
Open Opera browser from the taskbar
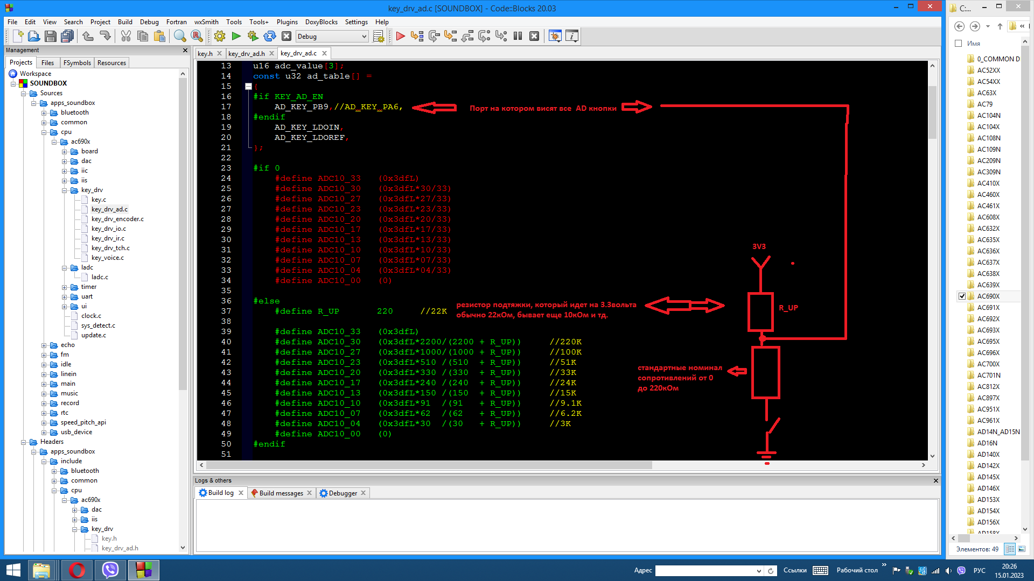pos(77,570)
